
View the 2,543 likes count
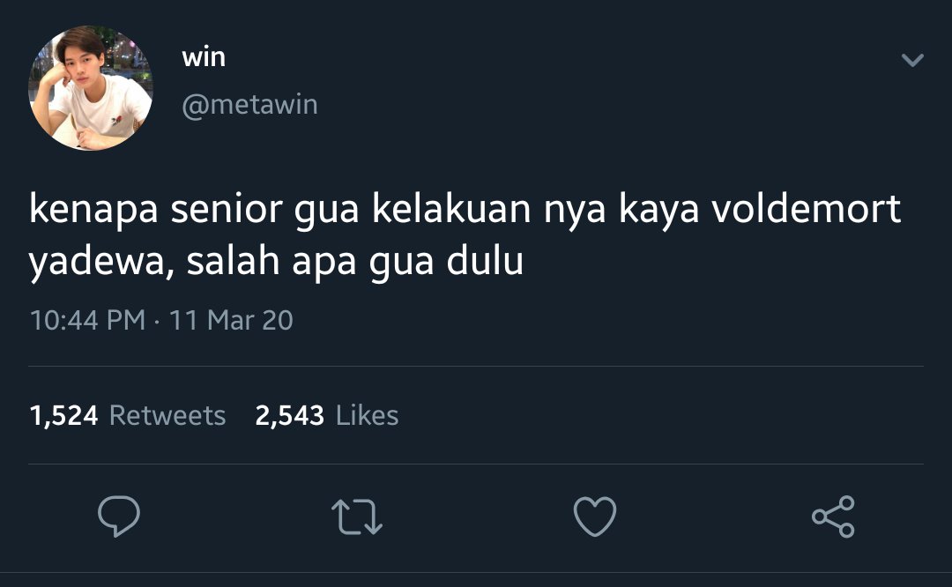coord(290,416)
